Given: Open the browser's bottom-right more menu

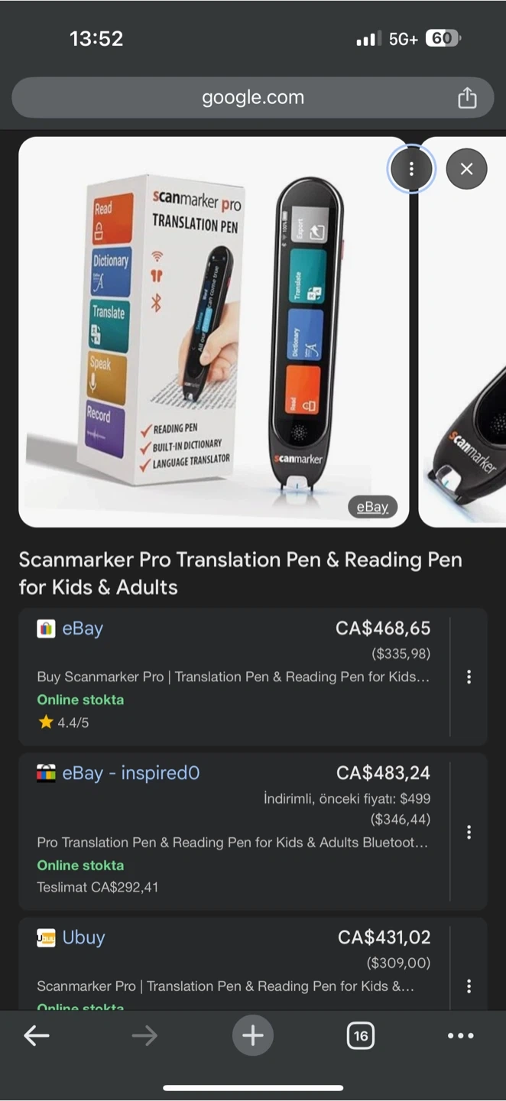Looking at the screenshot, I should 460,1036.
